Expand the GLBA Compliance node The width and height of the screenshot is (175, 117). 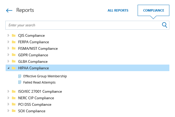pyautogui.click(x=8, y=61)
